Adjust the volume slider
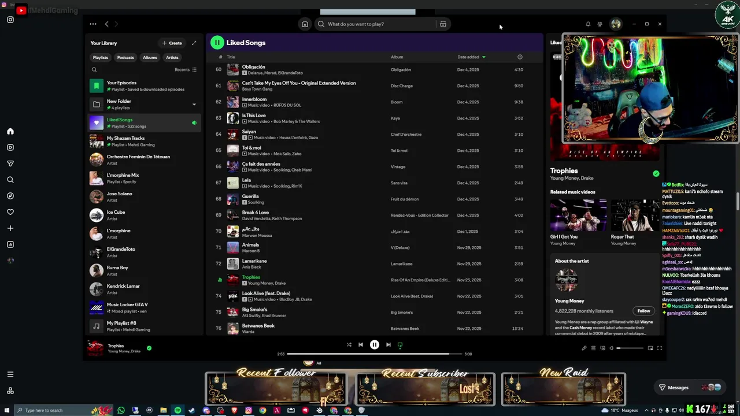The height and width of the screenshot is (416, 740). pos(630,348)
